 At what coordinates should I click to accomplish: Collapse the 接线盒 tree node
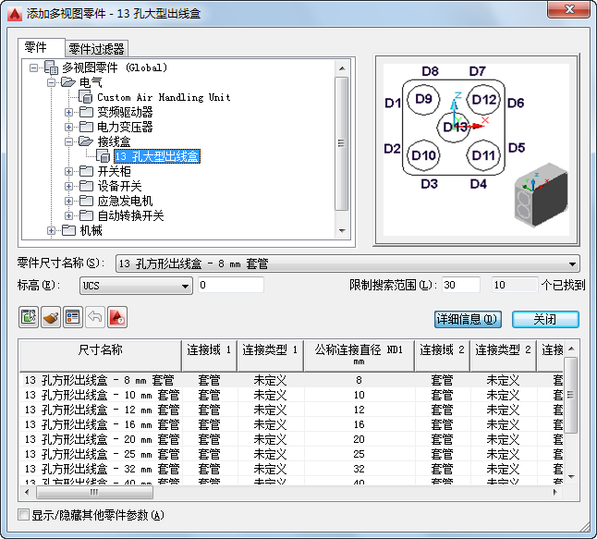tap(68, 141)
